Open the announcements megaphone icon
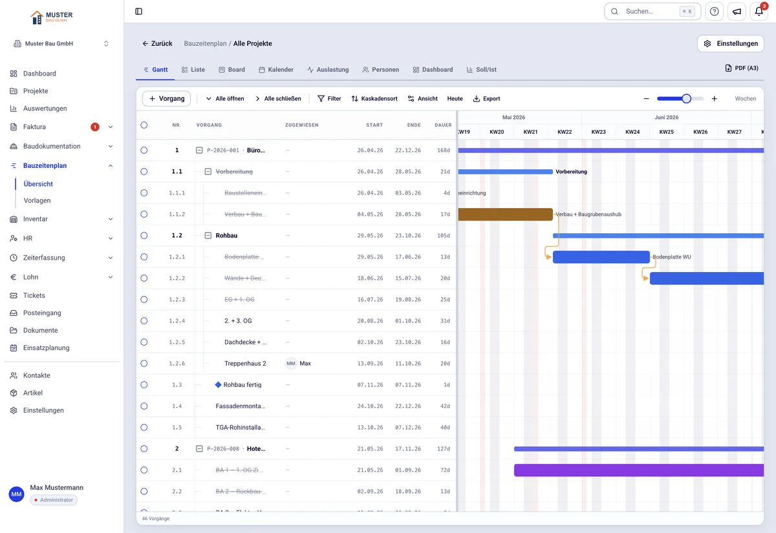 pos(737,11)
